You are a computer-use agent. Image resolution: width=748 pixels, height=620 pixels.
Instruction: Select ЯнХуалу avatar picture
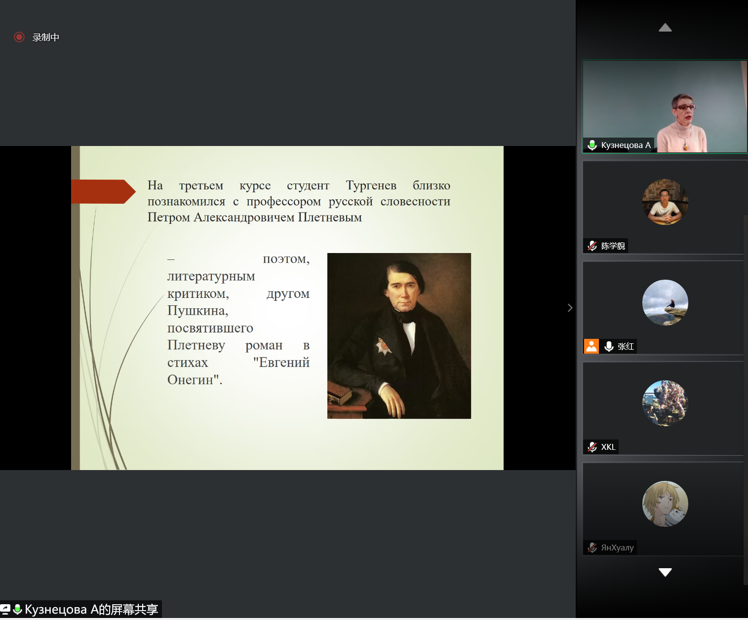(x=665, y=504)
